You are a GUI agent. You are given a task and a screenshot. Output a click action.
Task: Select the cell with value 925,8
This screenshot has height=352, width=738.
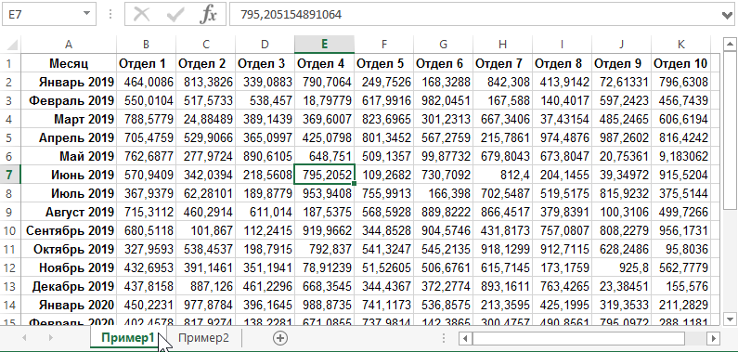pos(621,267)
